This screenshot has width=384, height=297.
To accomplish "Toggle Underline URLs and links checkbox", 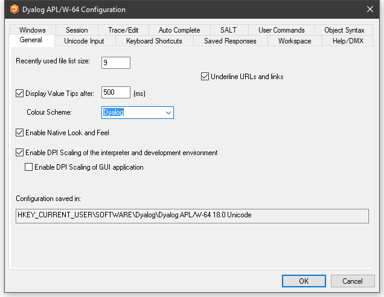I will point(205,77).
